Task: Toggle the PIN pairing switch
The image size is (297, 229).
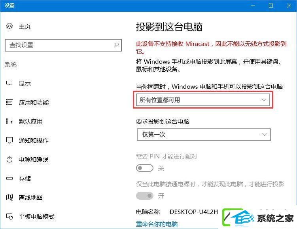Action: (144, 168)
